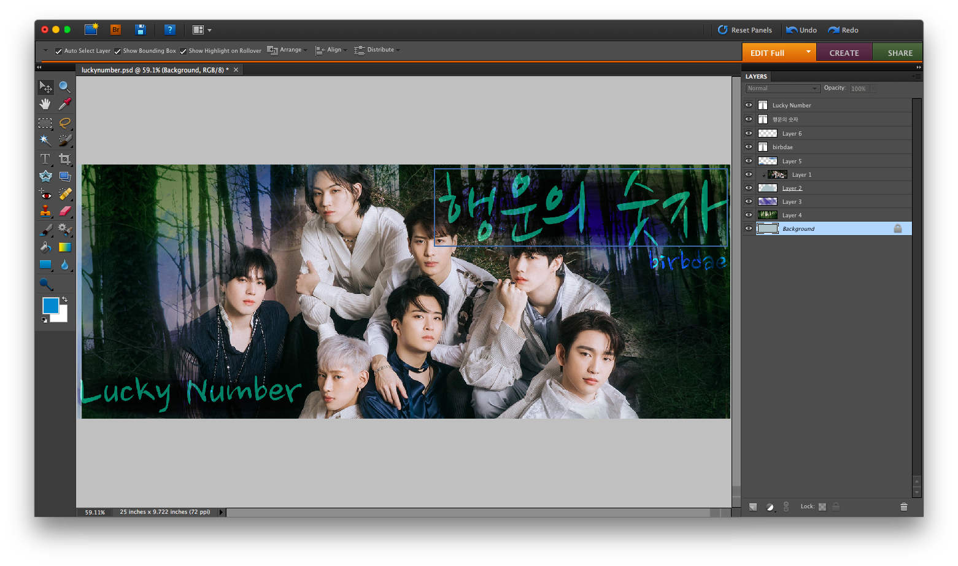Viewport: 958px width, 566px height.
Task: Expand the Distribute dropdown
Action: coord(377,50)
